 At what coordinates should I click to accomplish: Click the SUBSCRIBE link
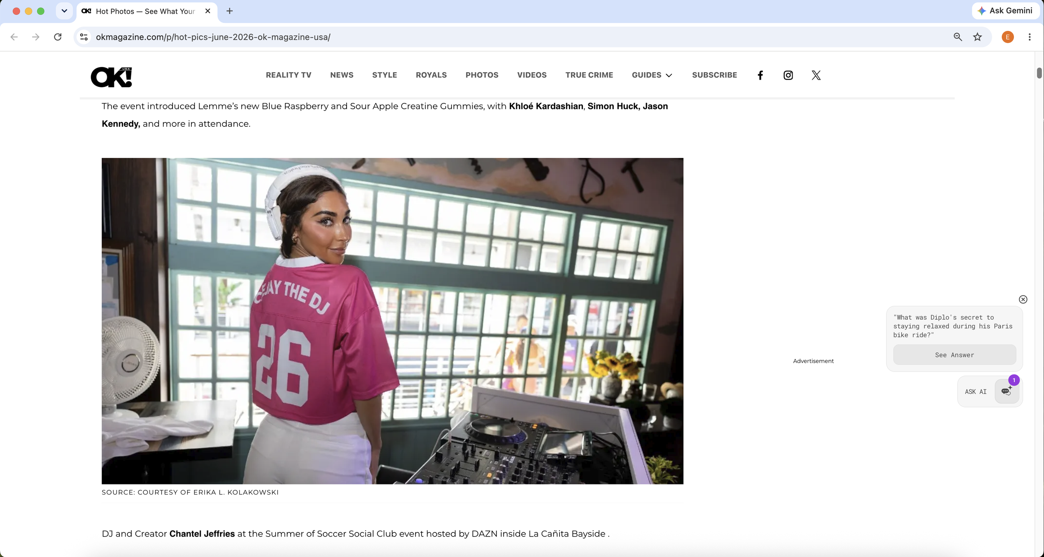point(715,75)
